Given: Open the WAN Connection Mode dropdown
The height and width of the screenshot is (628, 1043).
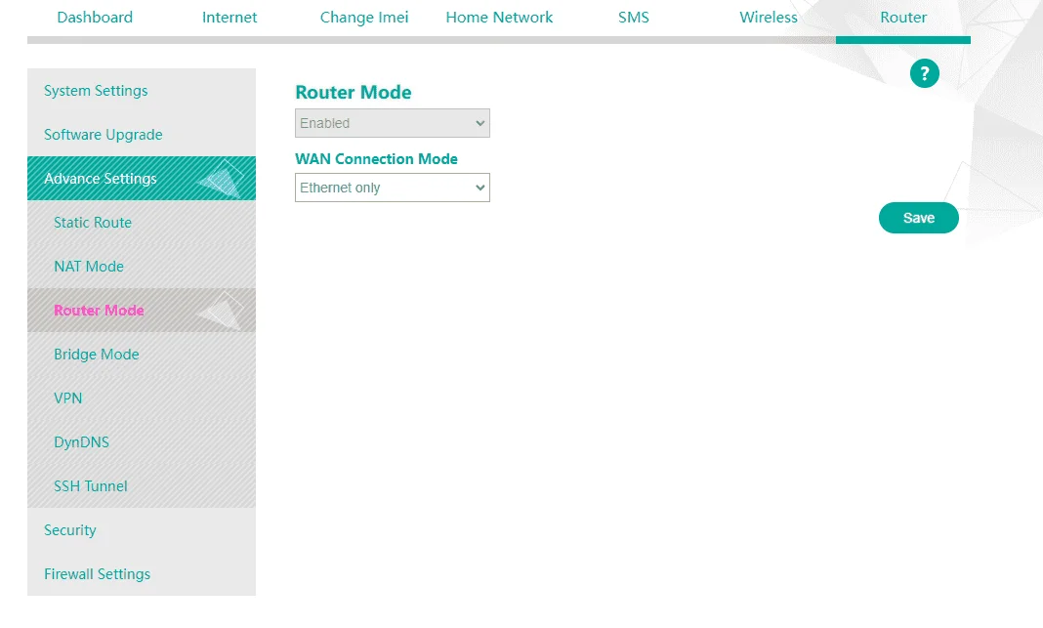Looking at the screenshot, I should pos(393,188).
